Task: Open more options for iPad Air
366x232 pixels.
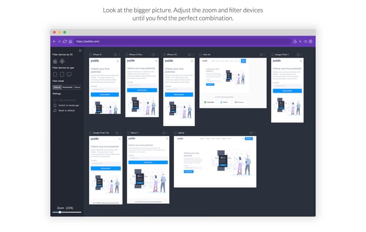Action: tap(265, 55)
